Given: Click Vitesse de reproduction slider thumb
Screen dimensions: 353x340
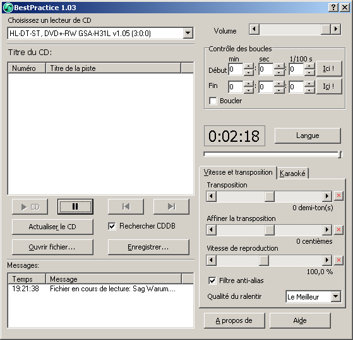Looking at the screenshot, I should click(x=264, y=260).
